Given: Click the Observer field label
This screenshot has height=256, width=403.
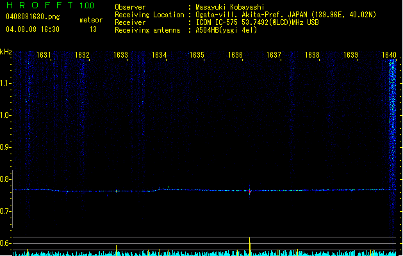Looking at the screenshot, I should [x=130, y=7].
